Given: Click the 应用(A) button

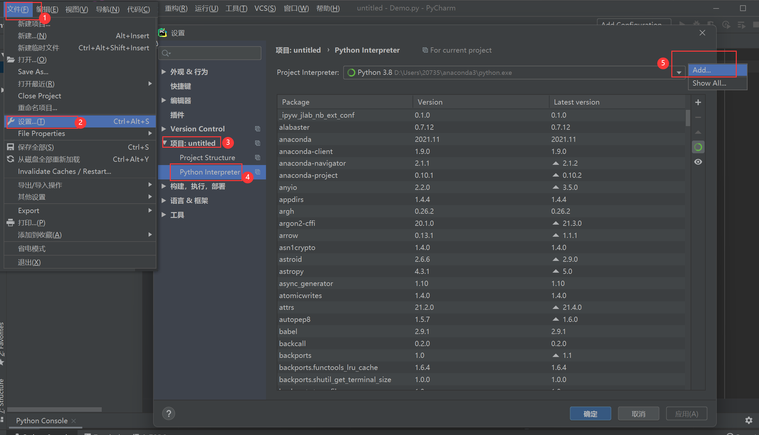Looking at the screenshot, I should [x=687, y=414].
